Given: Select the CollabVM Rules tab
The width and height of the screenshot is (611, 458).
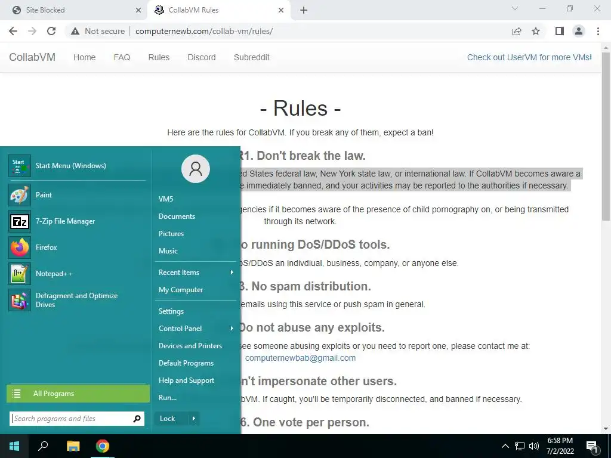Looking at the screenshot, I should (218, 10).
